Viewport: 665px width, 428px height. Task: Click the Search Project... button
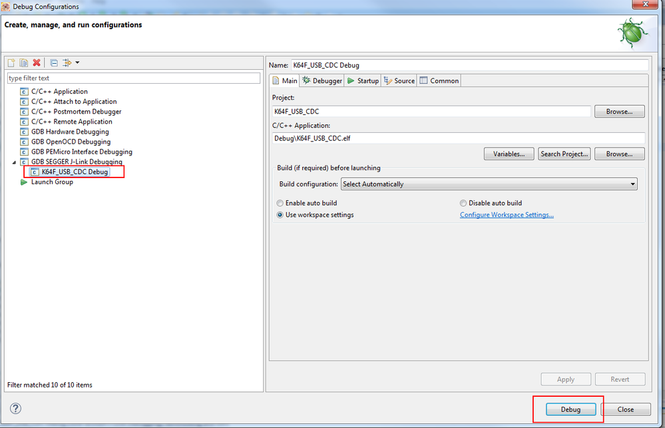(564, 154)
